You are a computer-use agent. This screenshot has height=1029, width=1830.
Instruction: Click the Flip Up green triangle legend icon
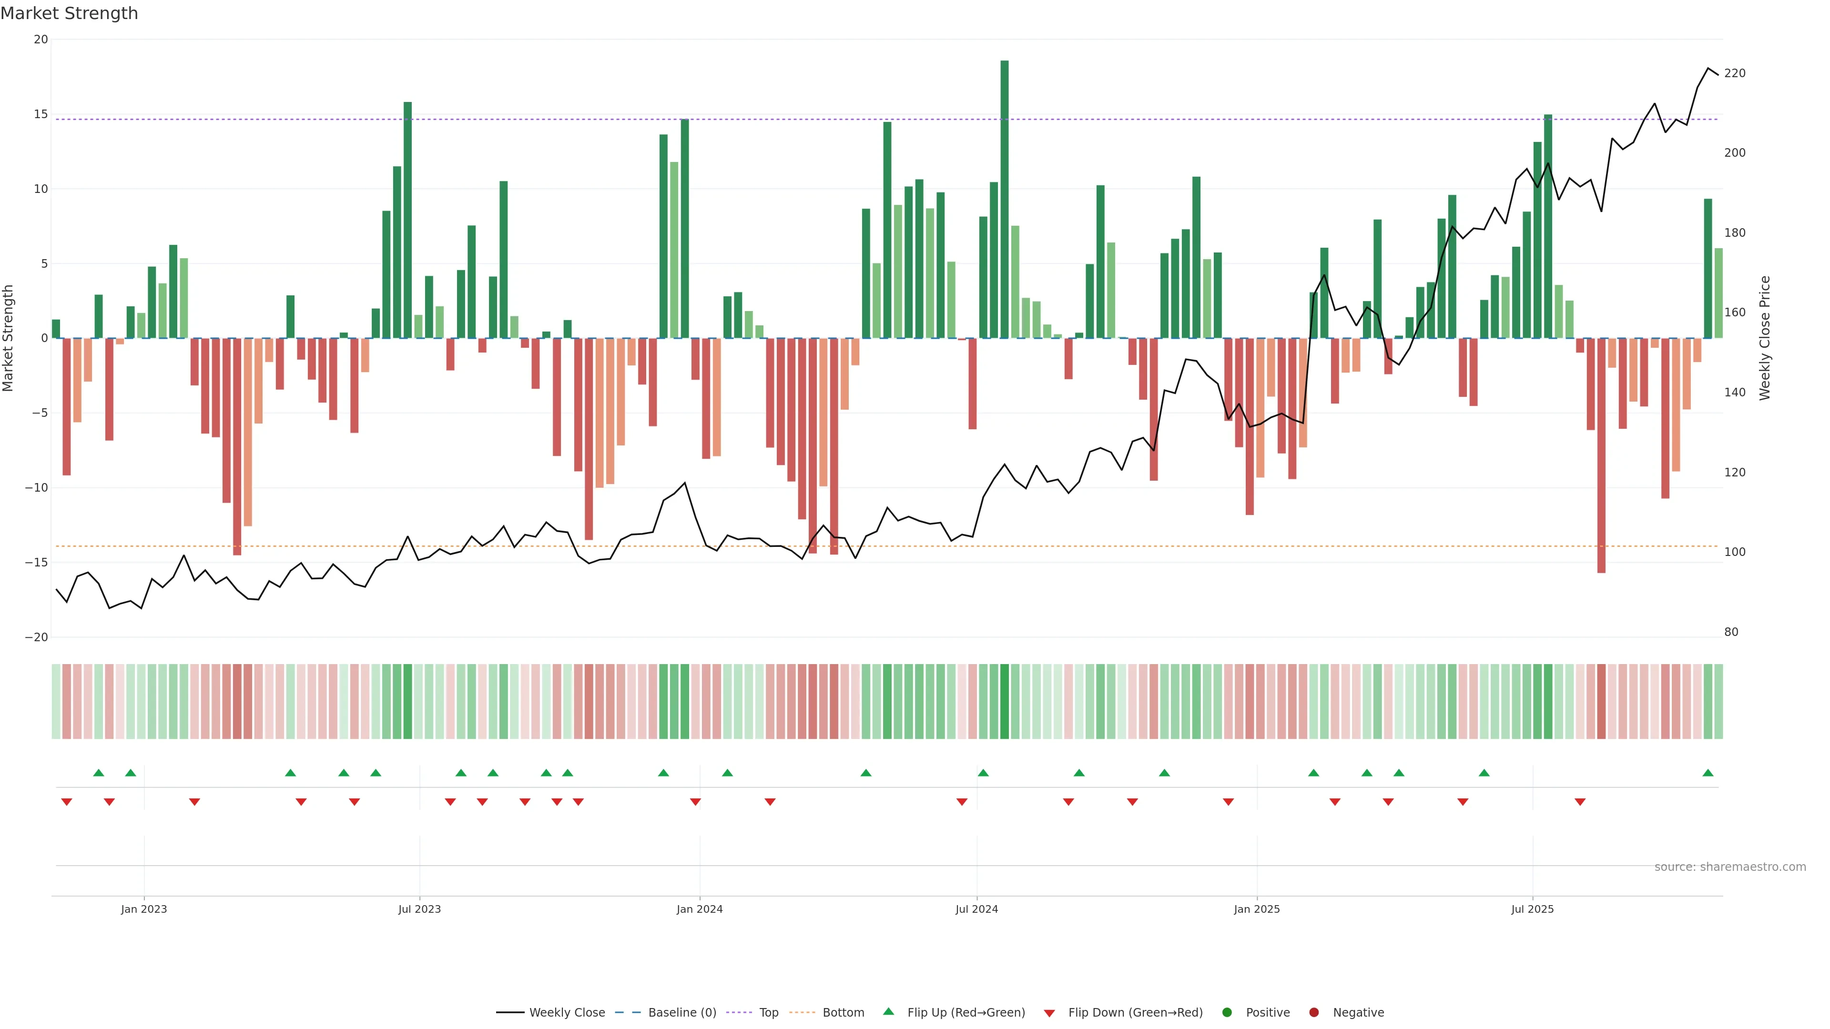888,1012
